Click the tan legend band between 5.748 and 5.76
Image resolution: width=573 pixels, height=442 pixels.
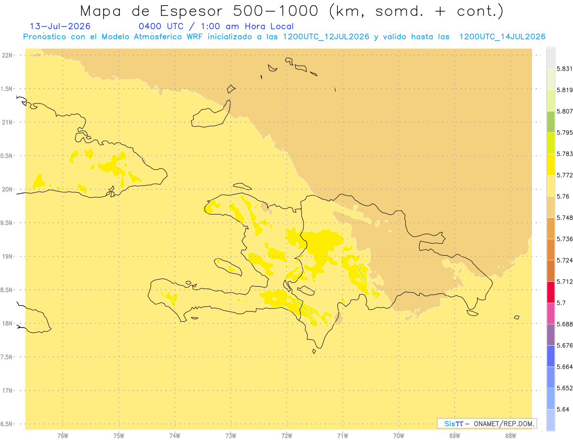click(x=551, y=207)
